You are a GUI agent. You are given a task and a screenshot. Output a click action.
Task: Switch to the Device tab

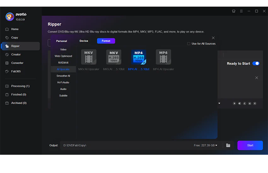(x=84, y=41)
